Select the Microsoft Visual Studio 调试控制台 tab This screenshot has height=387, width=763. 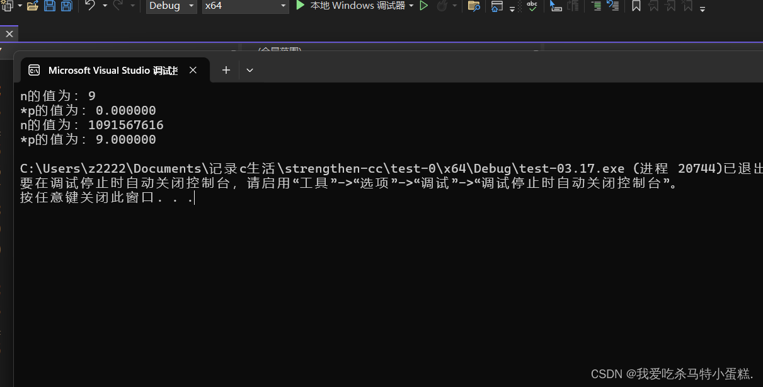click(114, 71)
